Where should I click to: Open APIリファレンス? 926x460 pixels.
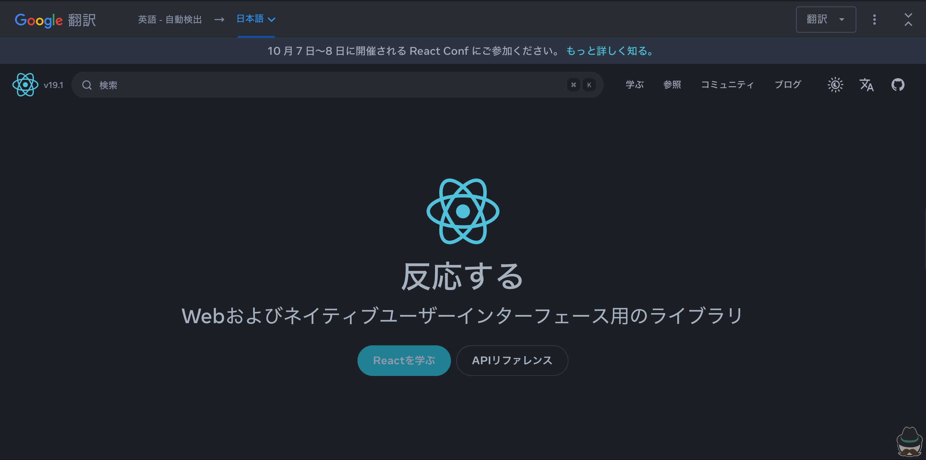tap(512, 360)
